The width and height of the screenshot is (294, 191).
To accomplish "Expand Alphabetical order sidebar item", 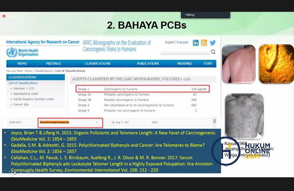I will point(25,94).
